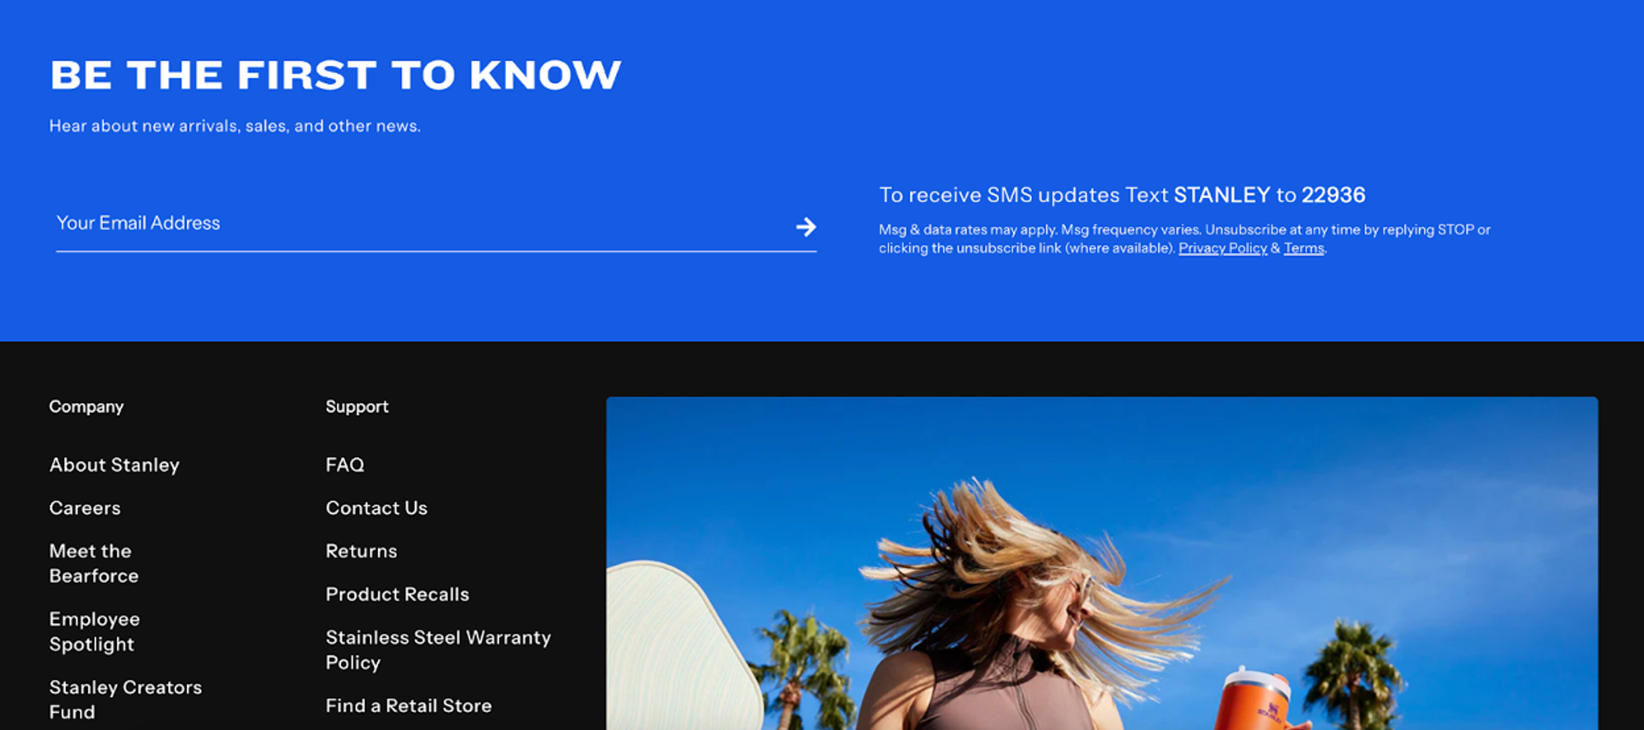Screen dimensions: 1644x730
Task: Click the Company footer heading
Action: coord(86,406)
